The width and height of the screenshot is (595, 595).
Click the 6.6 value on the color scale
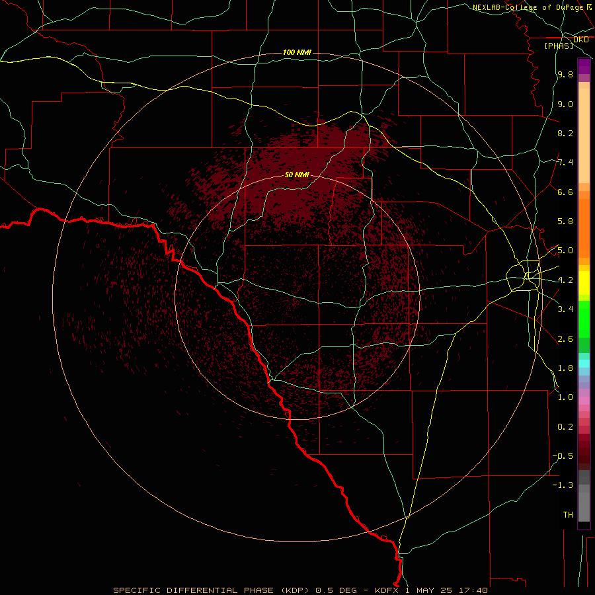click(x=565, y=192)
